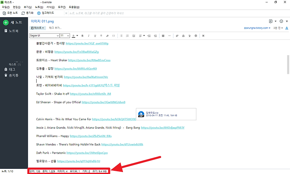Create a note with the green 새 노트 button

[x=12, y=22]
